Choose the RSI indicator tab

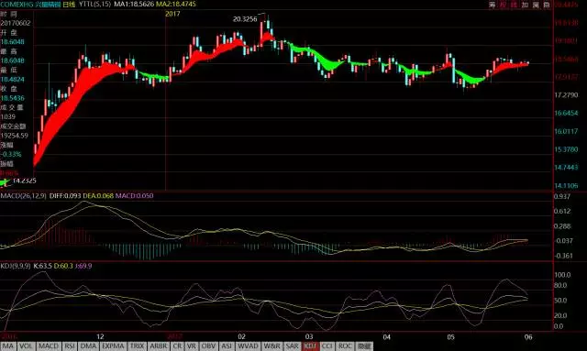[70, 346]
